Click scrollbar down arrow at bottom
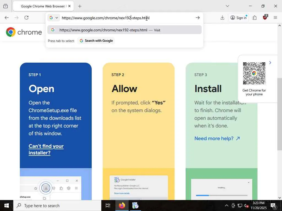Viewport: 282px width, 211px height. click(280, 198)
